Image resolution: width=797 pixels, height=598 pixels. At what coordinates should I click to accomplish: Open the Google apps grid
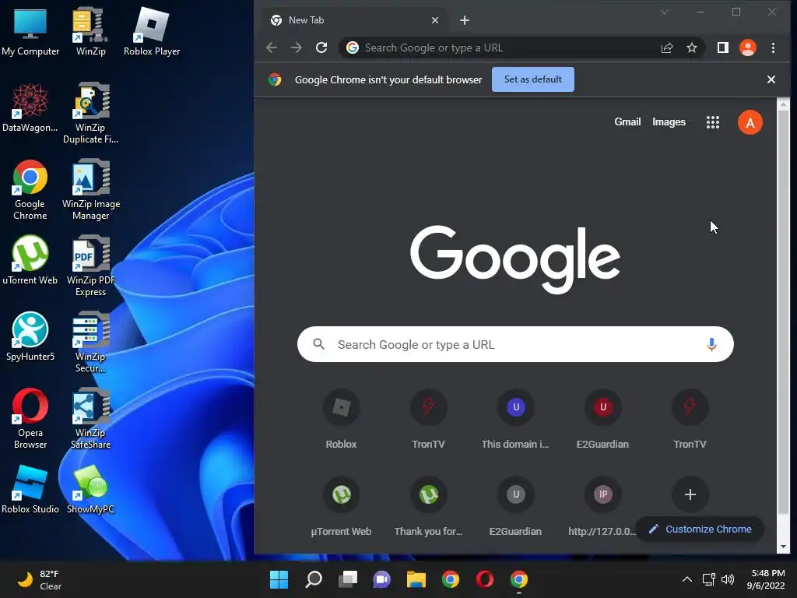[x=713, y=122]
